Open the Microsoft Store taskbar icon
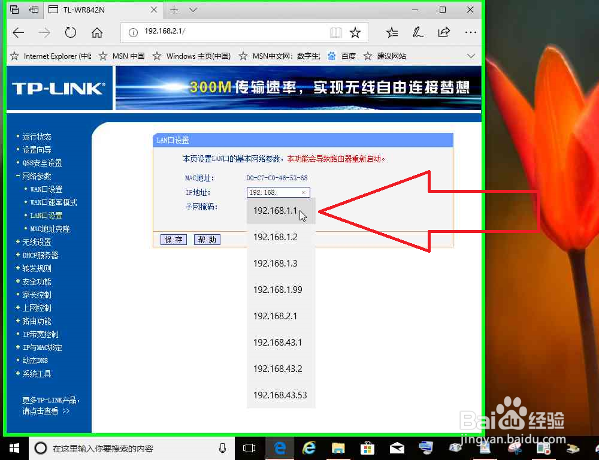 (x=368, y=448)
